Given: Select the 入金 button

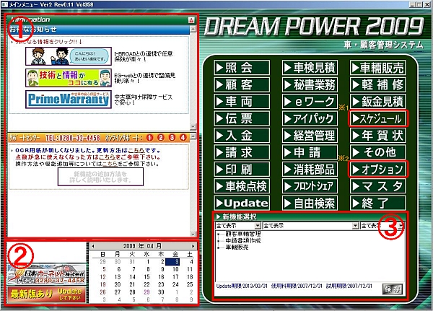Looking at the screenshot, I should click(242, 136).
